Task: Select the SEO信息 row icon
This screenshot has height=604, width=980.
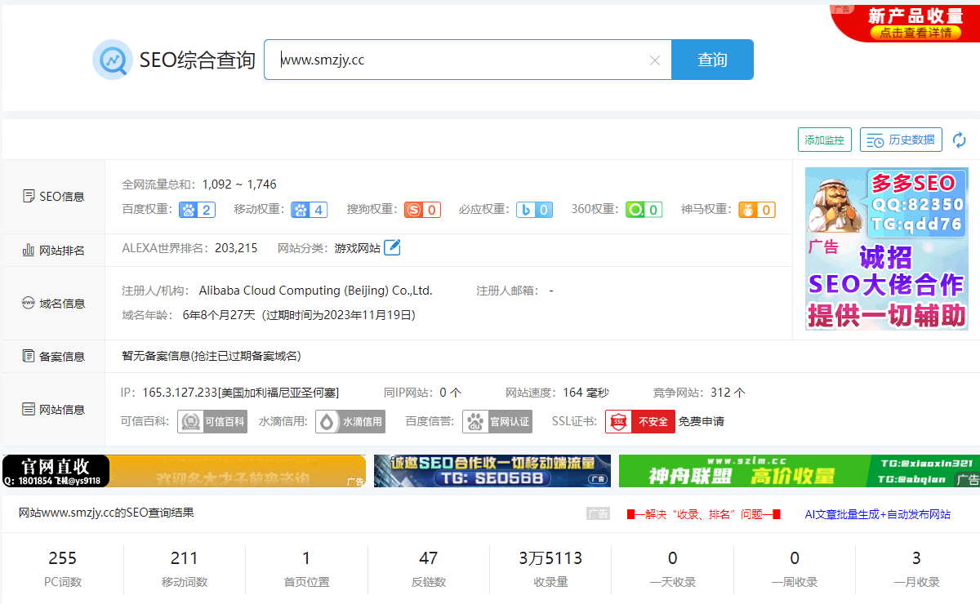Action: [x=28, y=197]
